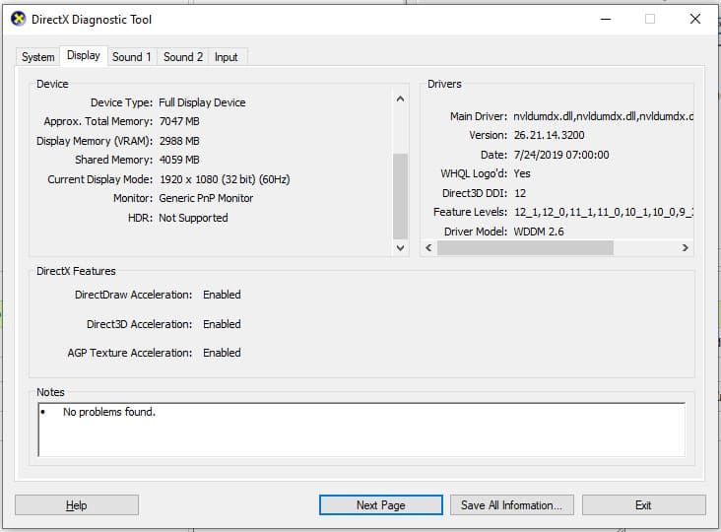Viewport: 721px width, 532px height.
Task: Select the 'No problems found.' note text
Action: (x=109, y=412)
